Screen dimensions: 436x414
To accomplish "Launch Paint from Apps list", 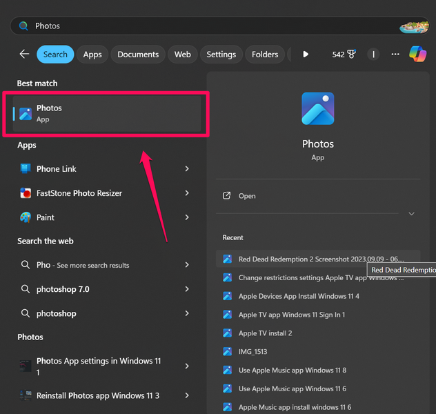I will tap(45, 217).
